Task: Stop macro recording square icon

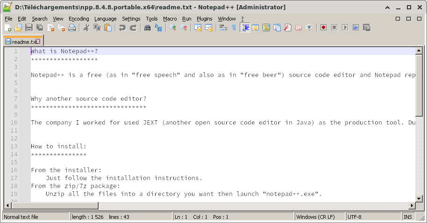Action: 334,28
